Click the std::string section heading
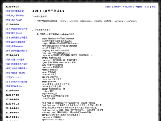Viewport: 161px width, 121px height. pyautogui.click(x=57, y=34)
